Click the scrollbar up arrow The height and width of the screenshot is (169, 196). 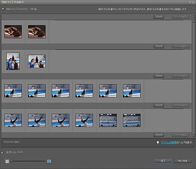pyautogui.click(x=193, y=16)
